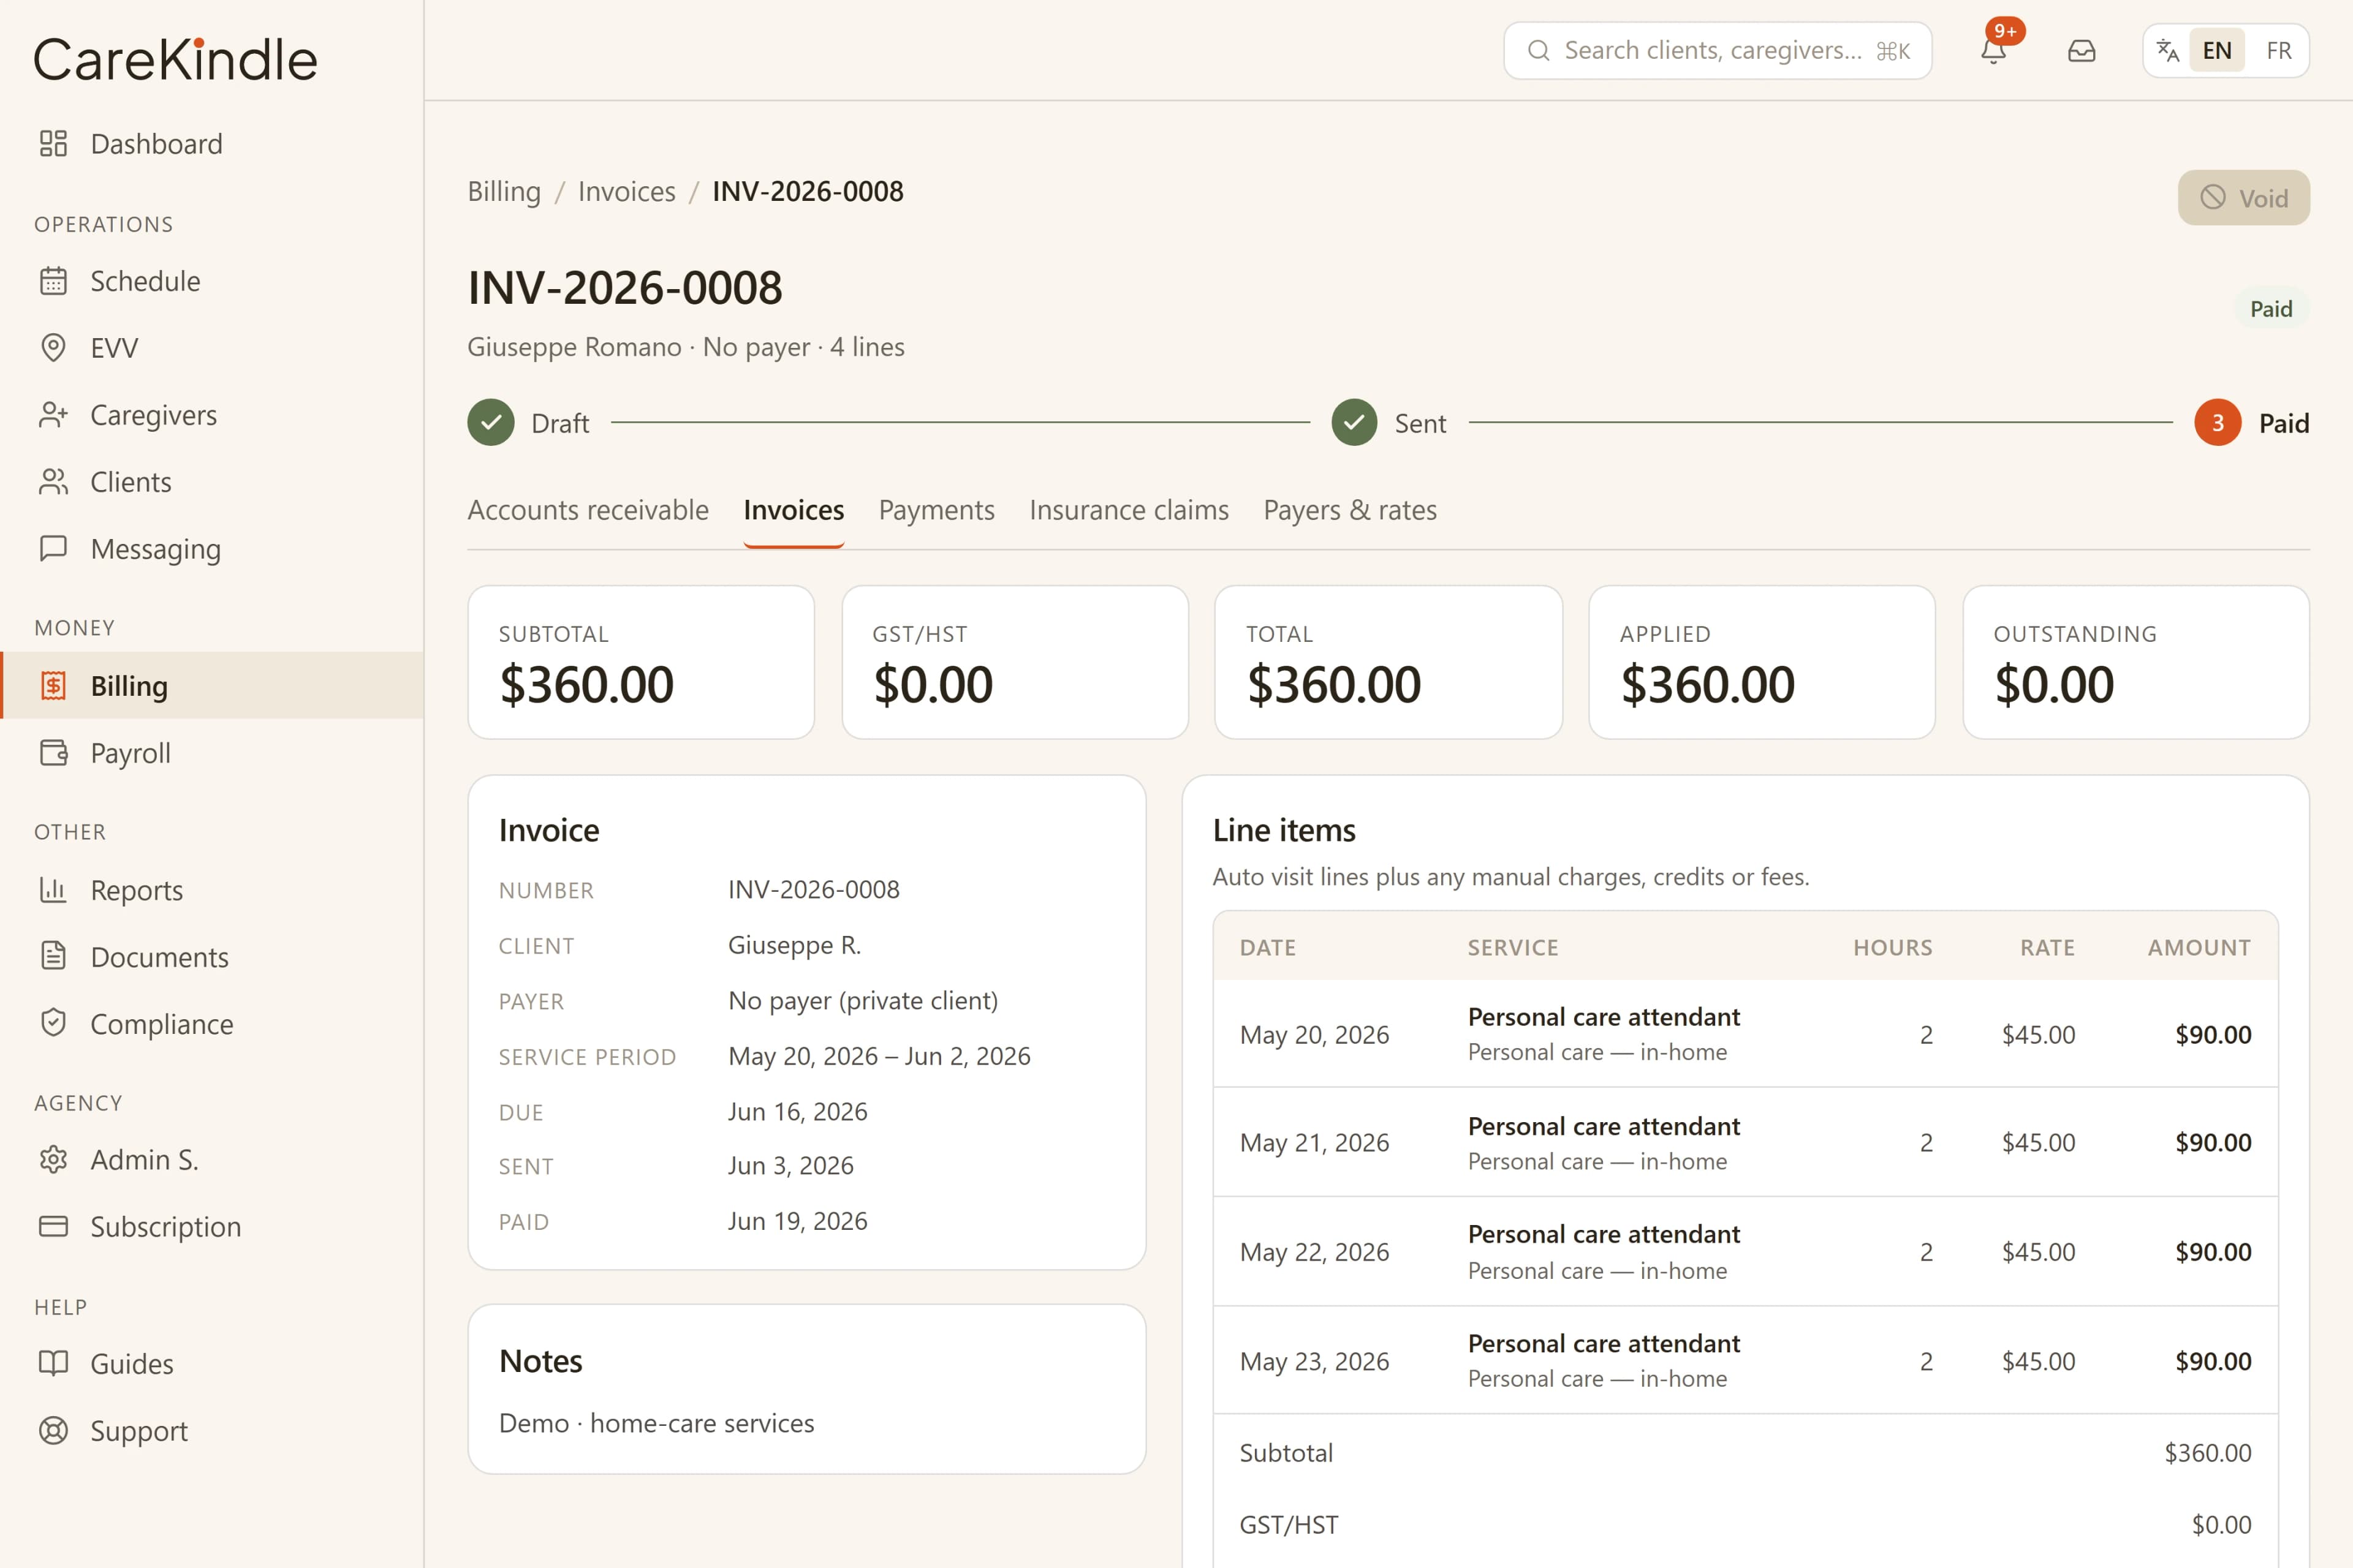Select the Invoices tab
This screenshot has width=2353, height=1568.
[794, 510]
